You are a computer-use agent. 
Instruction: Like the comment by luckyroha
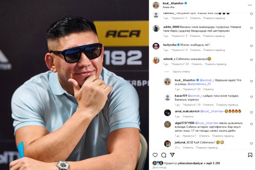(251, 46)
